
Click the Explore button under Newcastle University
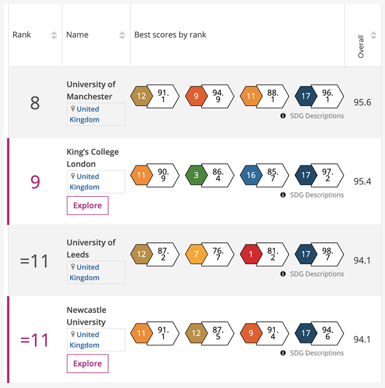pos(88,364)
